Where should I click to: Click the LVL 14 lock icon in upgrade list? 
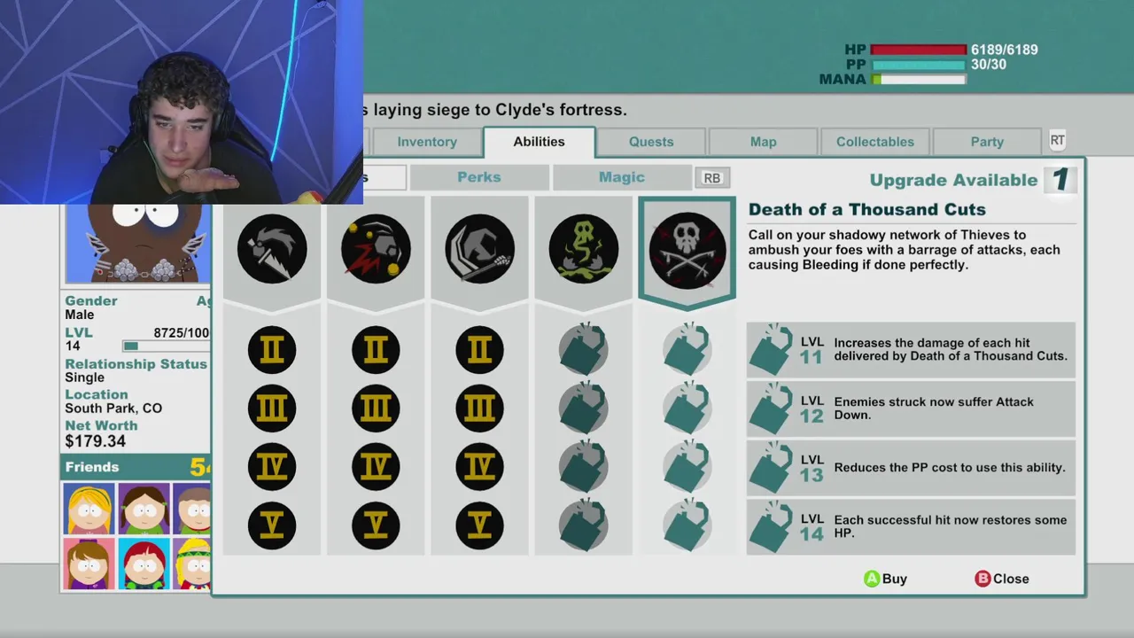pyautogui.click(x=771, y=526)
